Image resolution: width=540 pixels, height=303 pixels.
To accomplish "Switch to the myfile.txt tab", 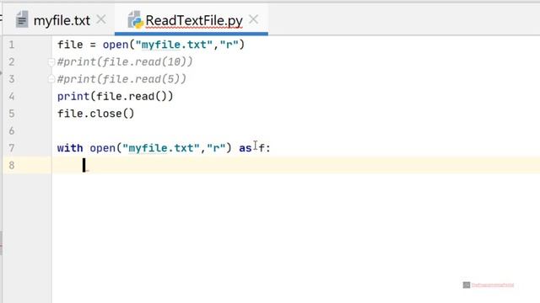I will click(x=62, y=20).
